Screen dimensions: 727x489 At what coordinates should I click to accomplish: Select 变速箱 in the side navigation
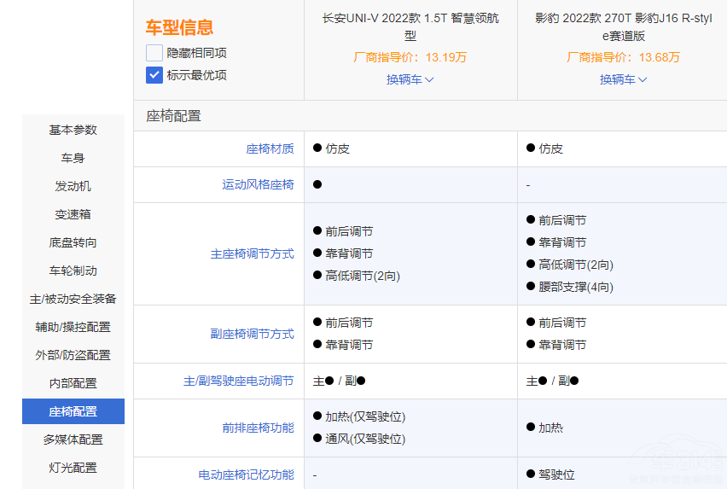click(73, 214)
